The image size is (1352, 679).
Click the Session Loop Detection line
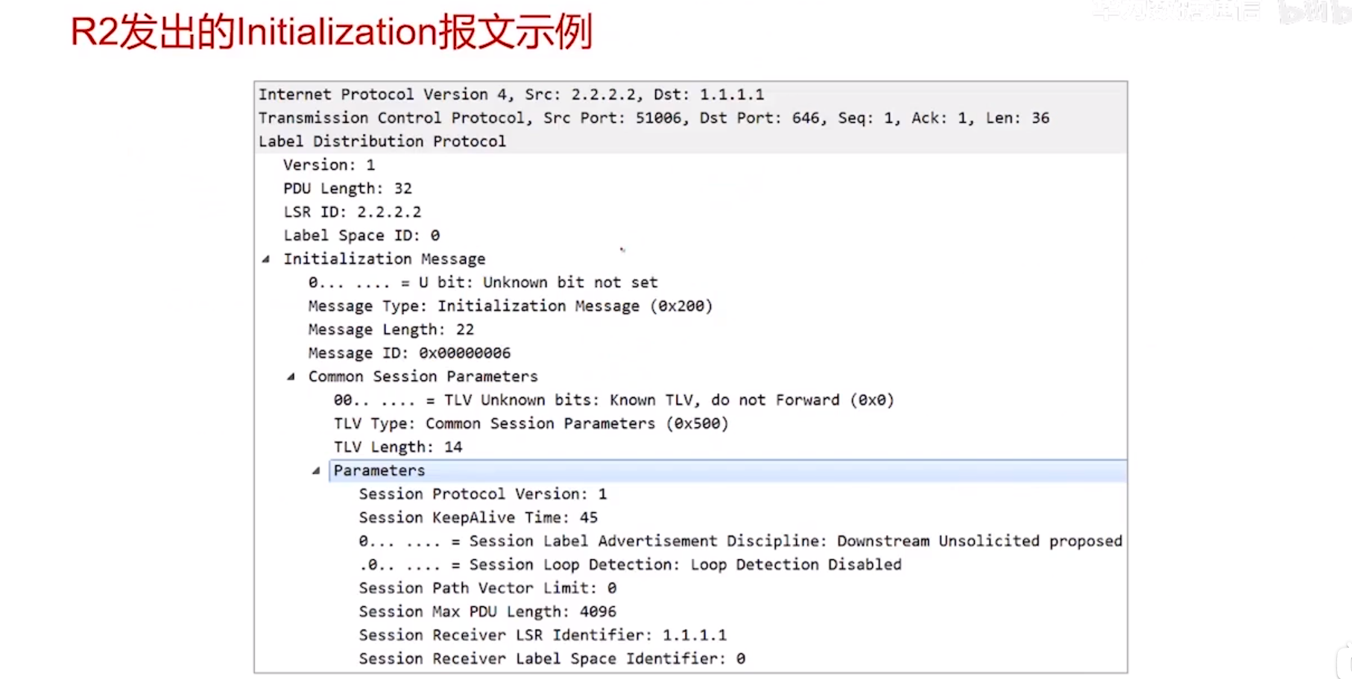(630, 565)
